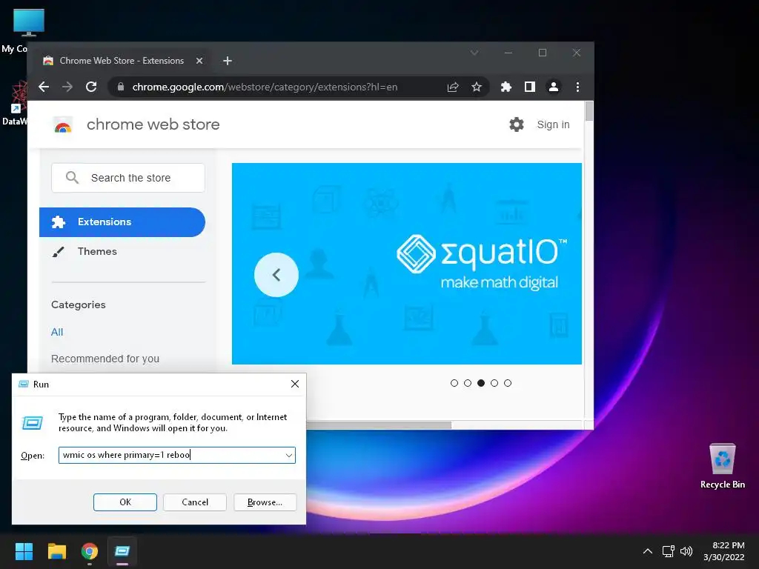Click the padlock site info icon

[x=121, y=87]
